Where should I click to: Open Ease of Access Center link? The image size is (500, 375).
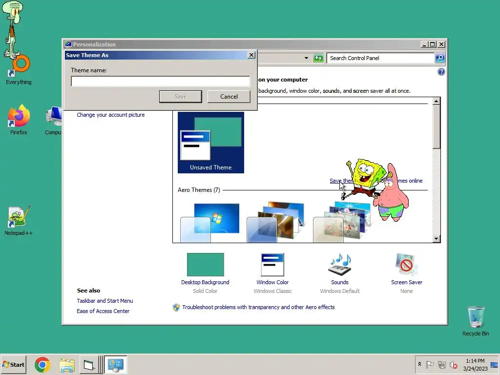coord(103,311)
